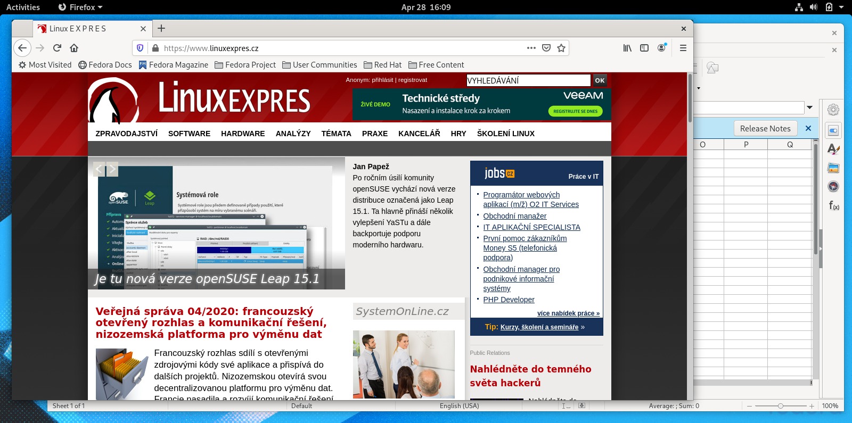This screenshot has width=852, height=423.
Task: Open a new tab with plus
Action: (x=161, y=28)
